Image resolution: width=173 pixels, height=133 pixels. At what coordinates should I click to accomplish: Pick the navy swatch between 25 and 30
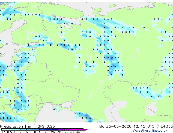coord(55,129)
